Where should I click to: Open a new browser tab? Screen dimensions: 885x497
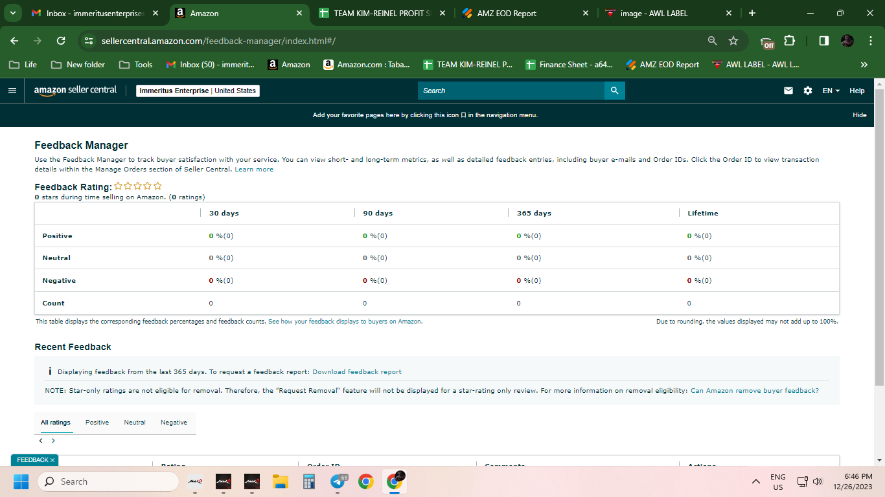click(x=752, y=13)
